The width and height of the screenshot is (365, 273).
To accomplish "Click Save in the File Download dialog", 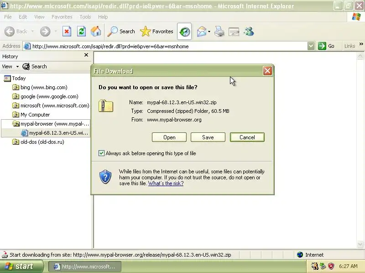I will pos(208,137).
